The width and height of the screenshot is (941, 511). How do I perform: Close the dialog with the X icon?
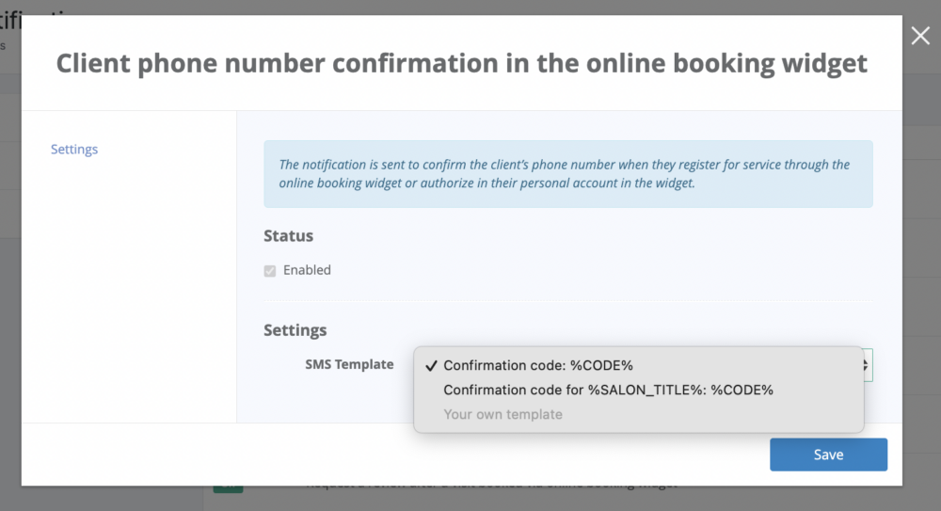(920, 36)
